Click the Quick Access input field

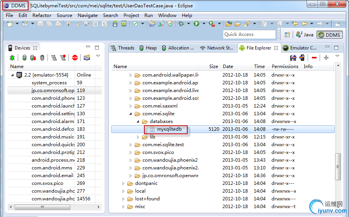coord(249,34)
